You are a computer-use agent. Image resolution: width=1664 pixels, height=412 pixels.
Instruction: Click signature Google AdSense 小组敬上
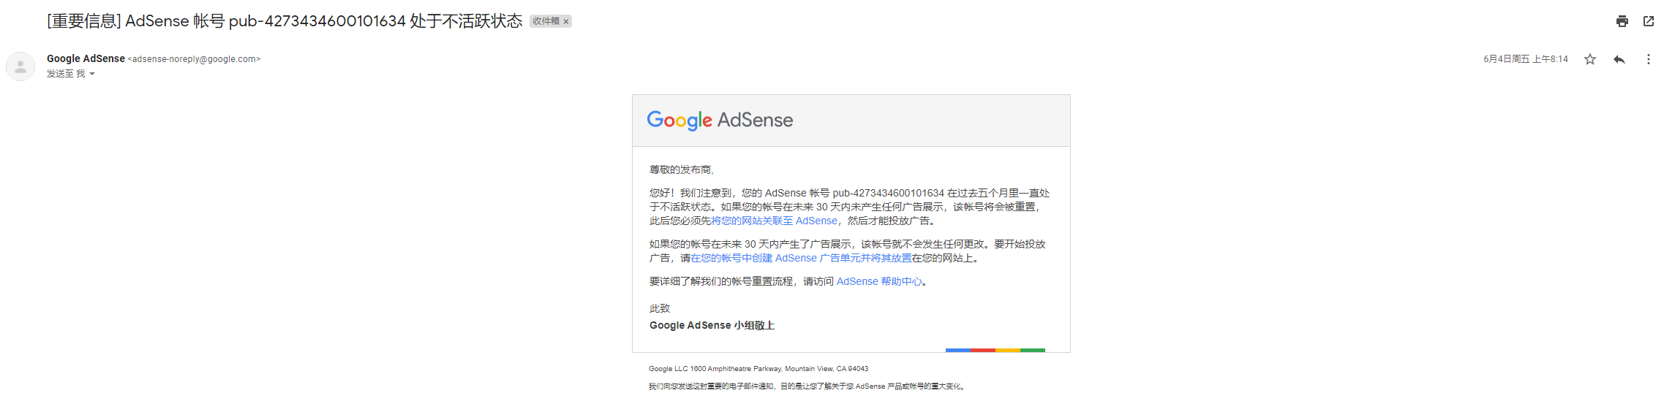pos(712,325)
